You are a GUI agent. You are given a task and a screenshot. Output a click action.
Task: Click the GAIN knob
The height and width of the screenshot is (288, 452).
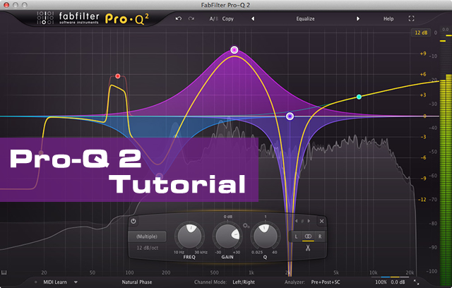[x=227, y=236]
